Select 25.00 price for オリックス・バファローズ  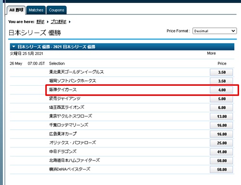[x=221, y=143]
